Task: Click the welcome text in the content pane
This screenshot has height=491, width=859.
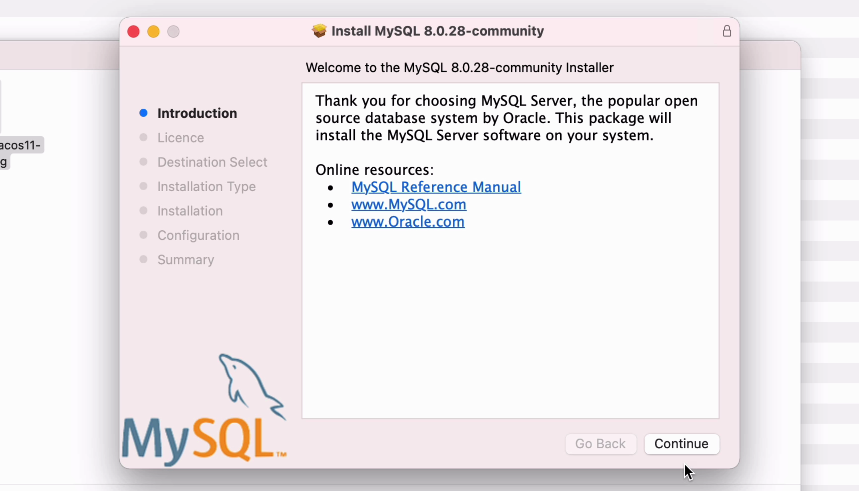Action: pyautogui.click(x=506, y=118)
